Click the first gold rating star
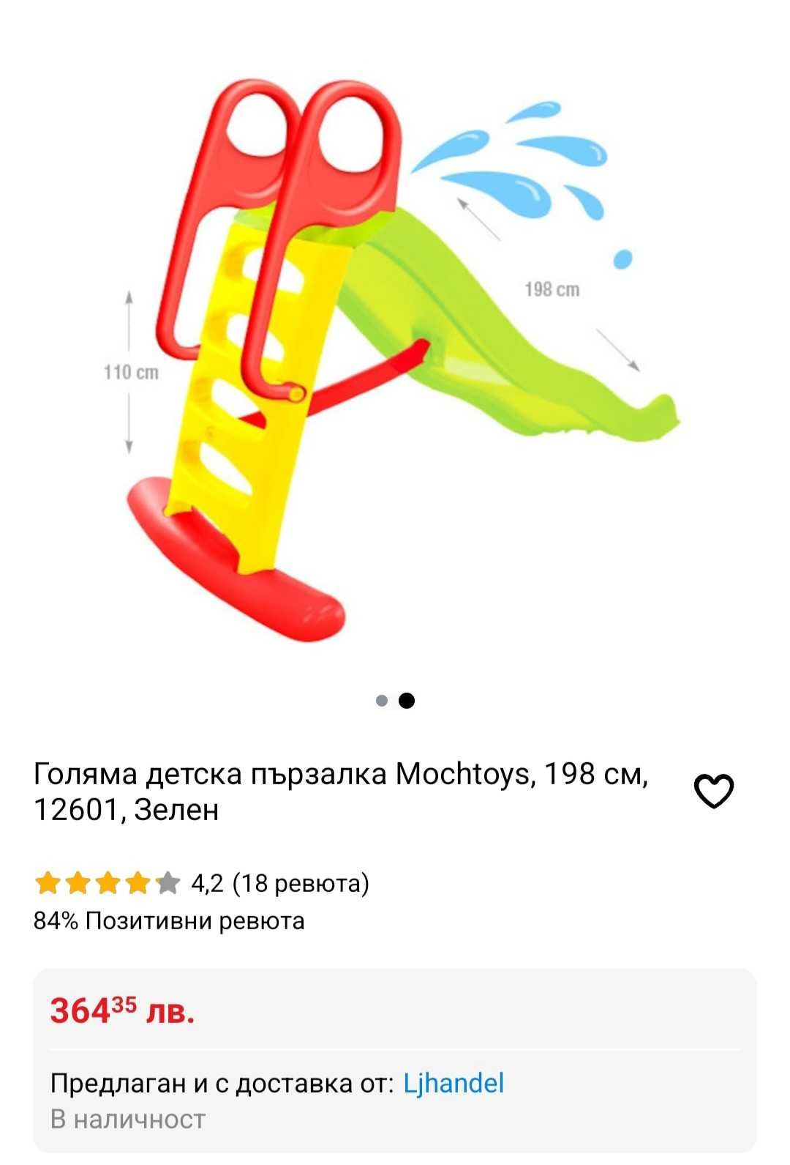 48,883
